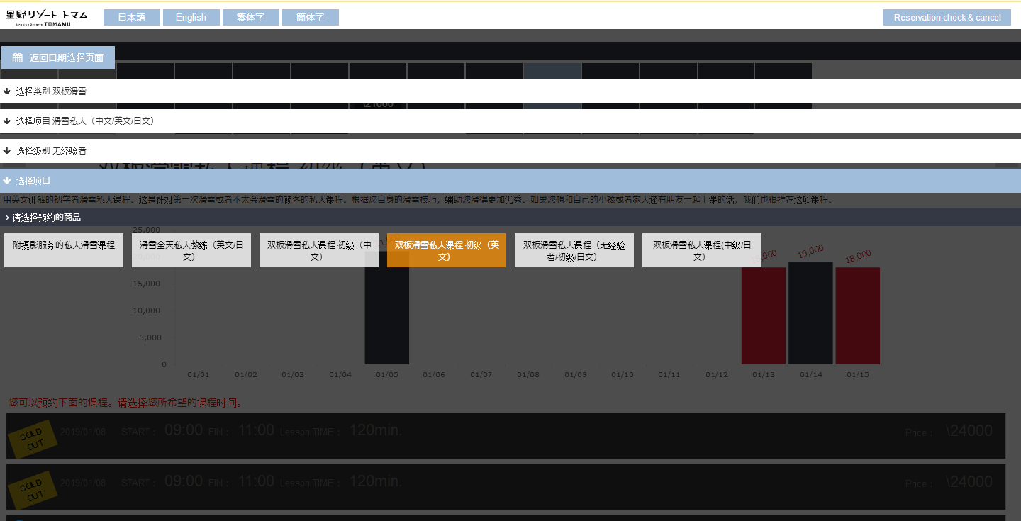This screenshot has height=521, width=1021.
Task: Click the down-arrow beside 选择项目 滑雪私人
Action: tap(6, 121)
